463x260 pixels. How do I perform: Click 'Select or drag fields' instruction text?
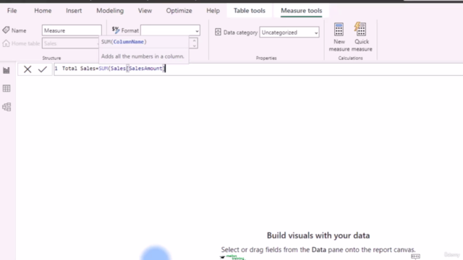(318, 250)
